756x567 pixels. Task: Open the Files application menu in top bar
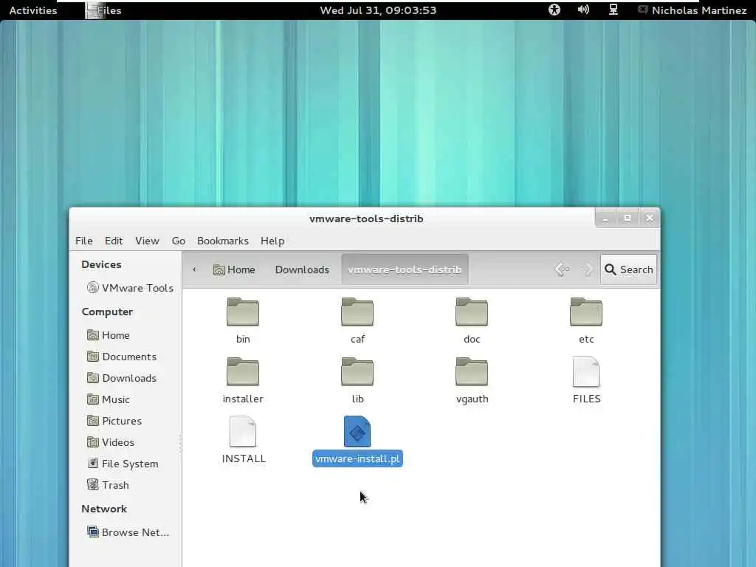pyautogui.click(x=103, y=10)
